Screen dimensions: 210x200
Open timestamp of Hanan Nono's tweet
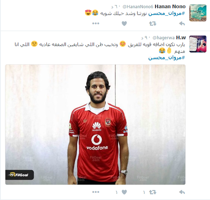[116, 6]
